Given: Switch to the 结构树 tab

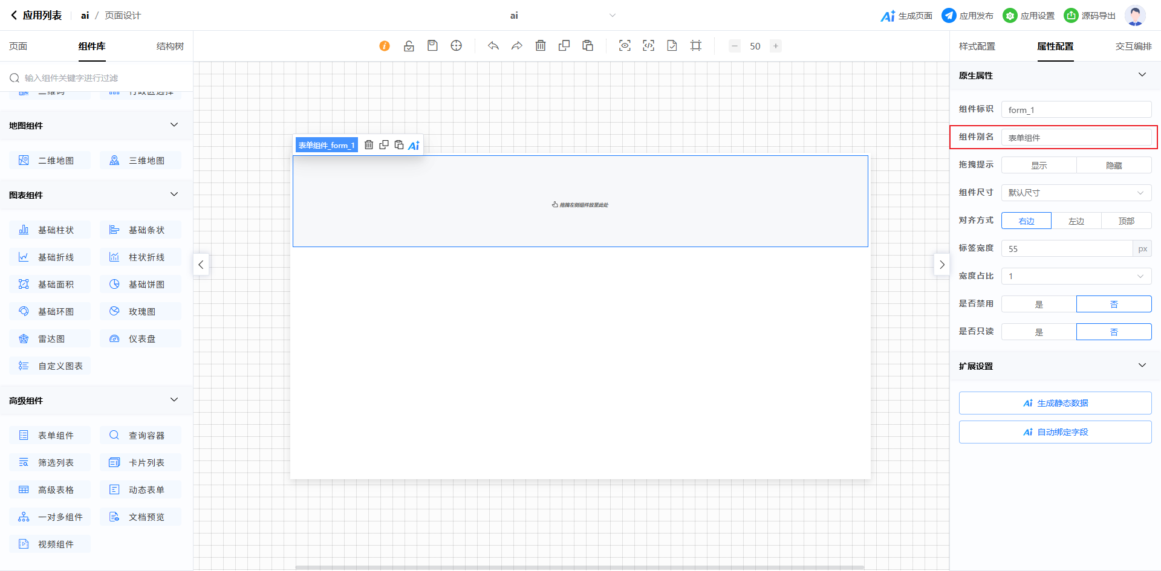Looking at the screenshot, I should pyautogui.click(x=170, y=47).
